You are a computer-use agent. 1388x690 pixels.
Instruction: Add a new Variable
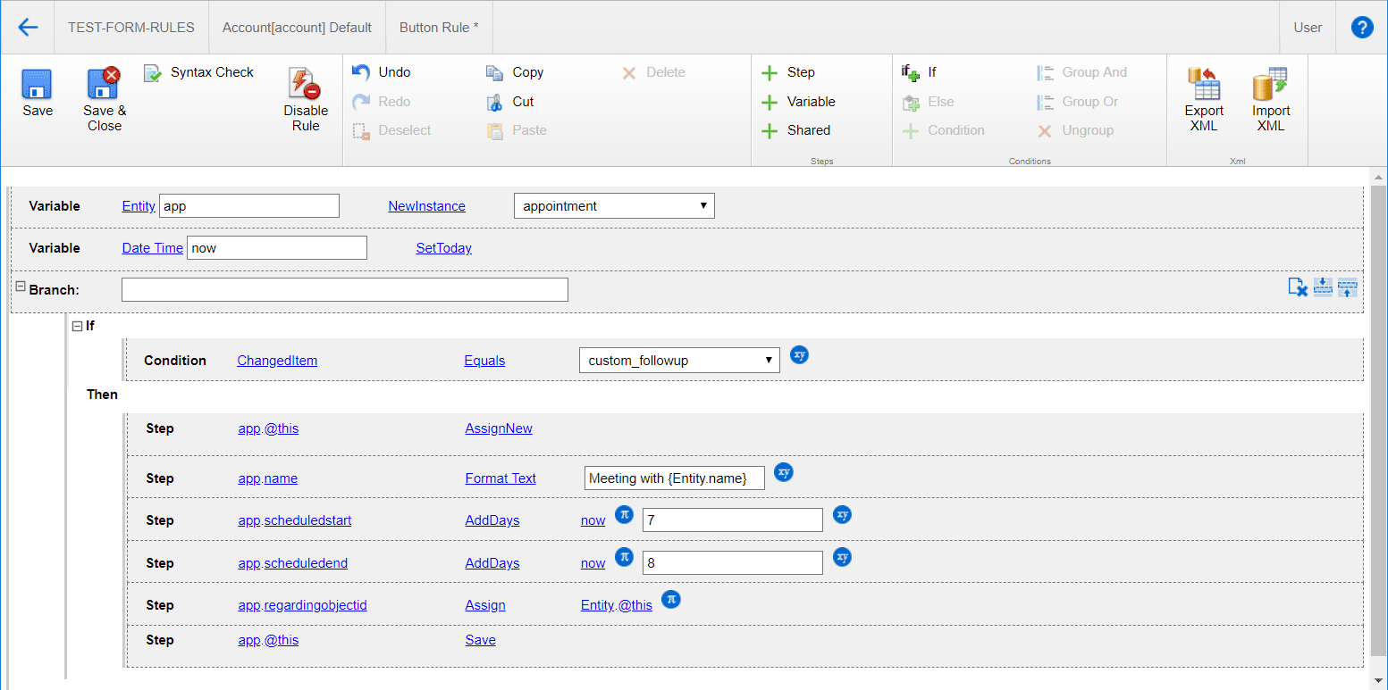[x=798, y=102]
